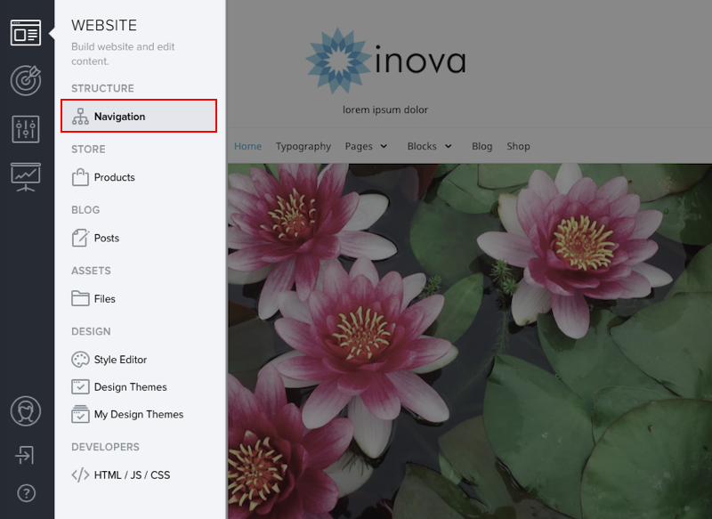The image size is (712, 519).
Task: Open Typography page in site navigation
Action: pos(303,146)
